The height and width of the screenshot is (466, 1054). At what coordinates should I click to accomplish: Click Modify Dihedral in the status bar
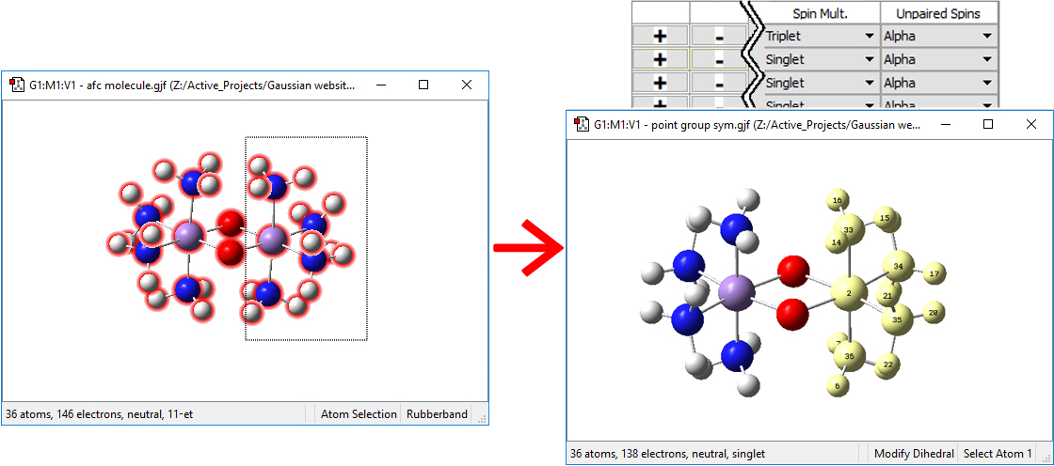pyautogui.click(x=913, y=454)
